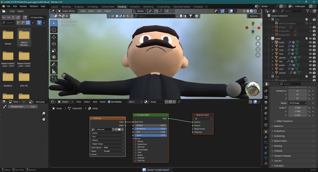Image resolution: width=318 pixels, height=172 pixels.
Task: Switch to the Animation workspace tab
Action: click(x=135, y=7)
